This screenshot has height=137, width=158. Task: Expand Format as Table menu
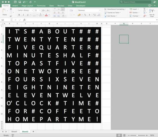[x=113, y=13]
